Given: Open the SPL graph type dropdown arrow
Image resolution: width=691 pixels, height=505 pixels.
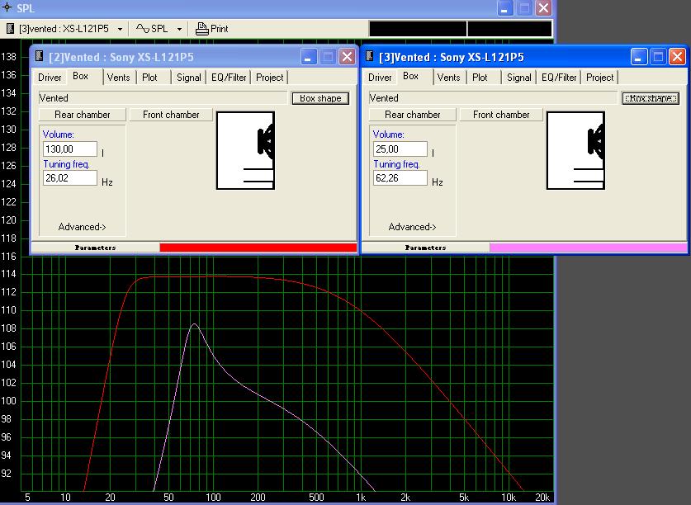Looking at the screenshot, I should pyautogui.click(x=179, y=29).
